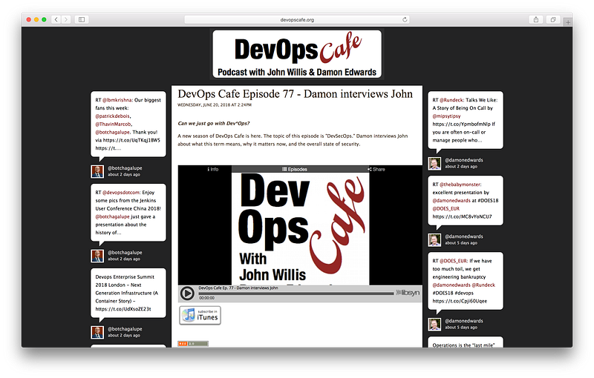Open https://t.co/Cpji60Uqee link
Viewport: 594px width, 378px height.
[460, 301]
